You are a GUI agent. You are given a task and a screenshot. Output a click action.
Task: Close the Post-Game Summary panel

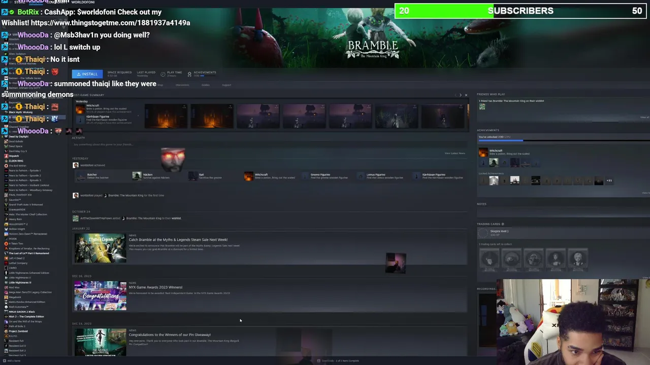[x=466, y=95]
